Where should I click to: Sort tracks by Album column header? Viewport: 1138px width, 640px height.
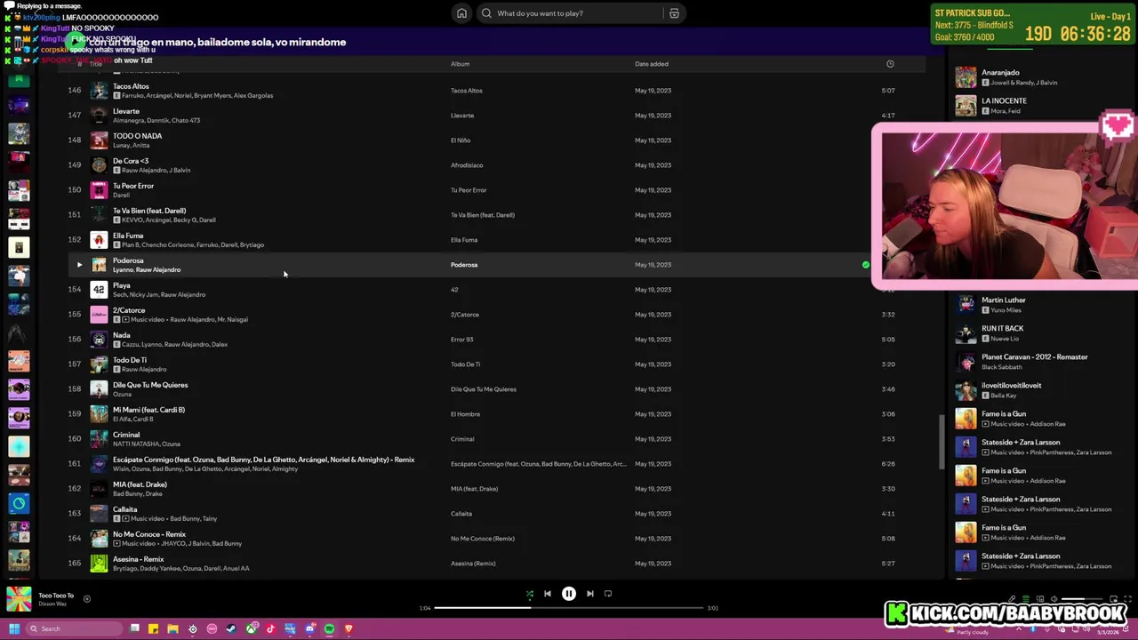click(460, 64)
